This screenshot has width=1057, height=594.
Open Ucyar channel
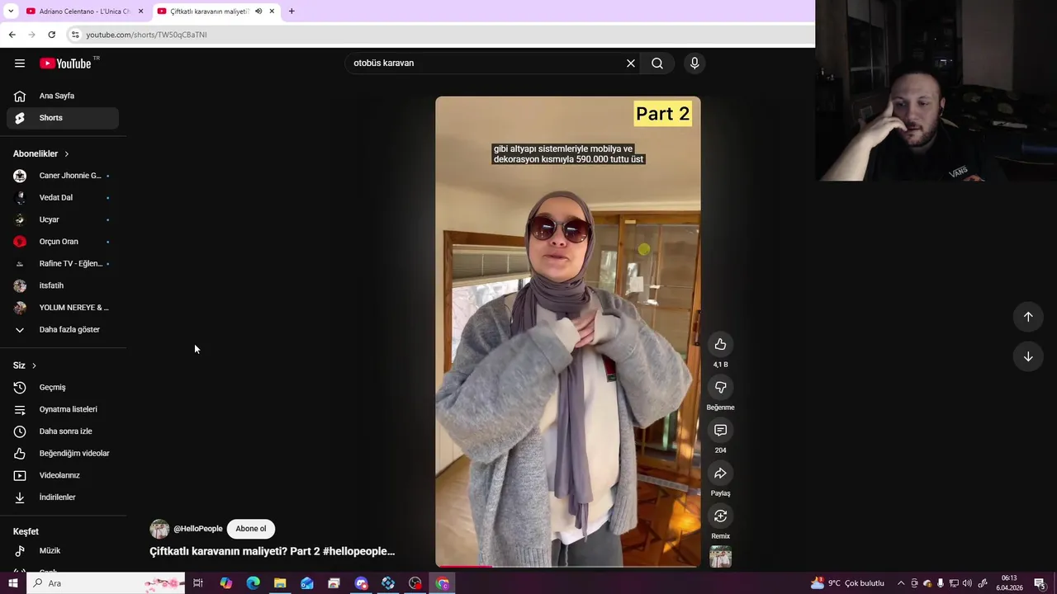[x=63, y=219]
